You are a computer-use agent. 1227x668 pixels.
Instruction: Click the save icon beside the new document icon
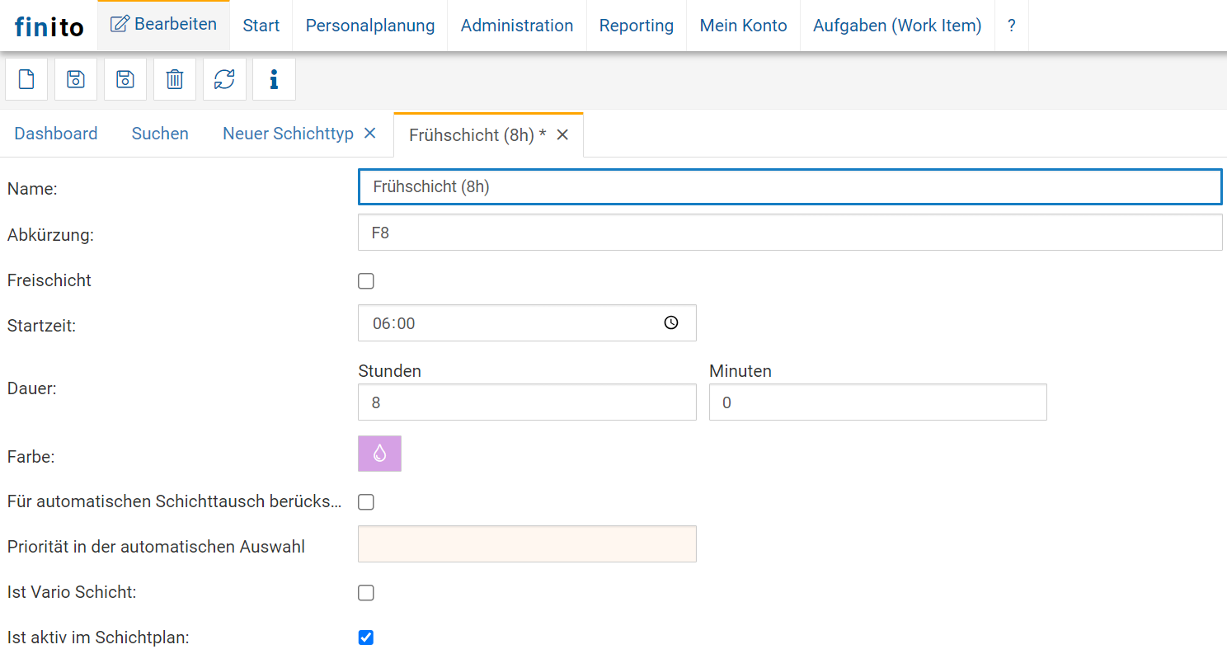(x=76, y=79)
